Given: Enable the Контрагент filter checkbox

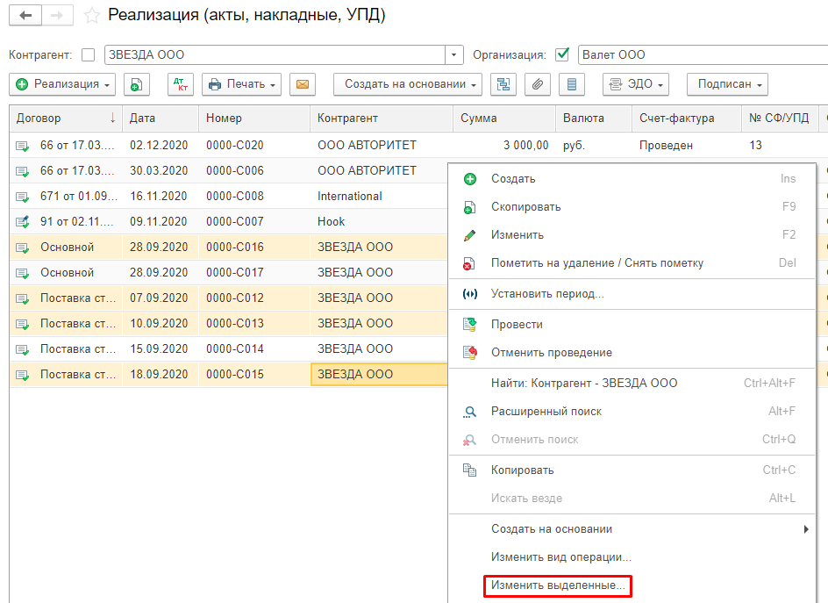Looking at the screenshot, I should [x=88, y=54].
